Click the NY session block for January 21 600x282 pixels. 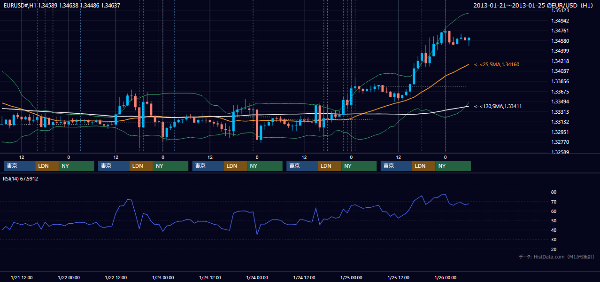[77, 166]
